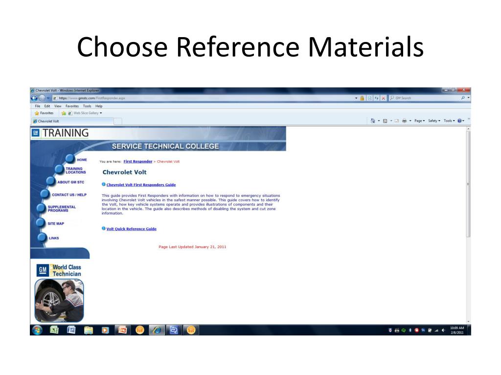Open ABOUT GM STC navigation link

pyautogui.click(x=70, y=182)
